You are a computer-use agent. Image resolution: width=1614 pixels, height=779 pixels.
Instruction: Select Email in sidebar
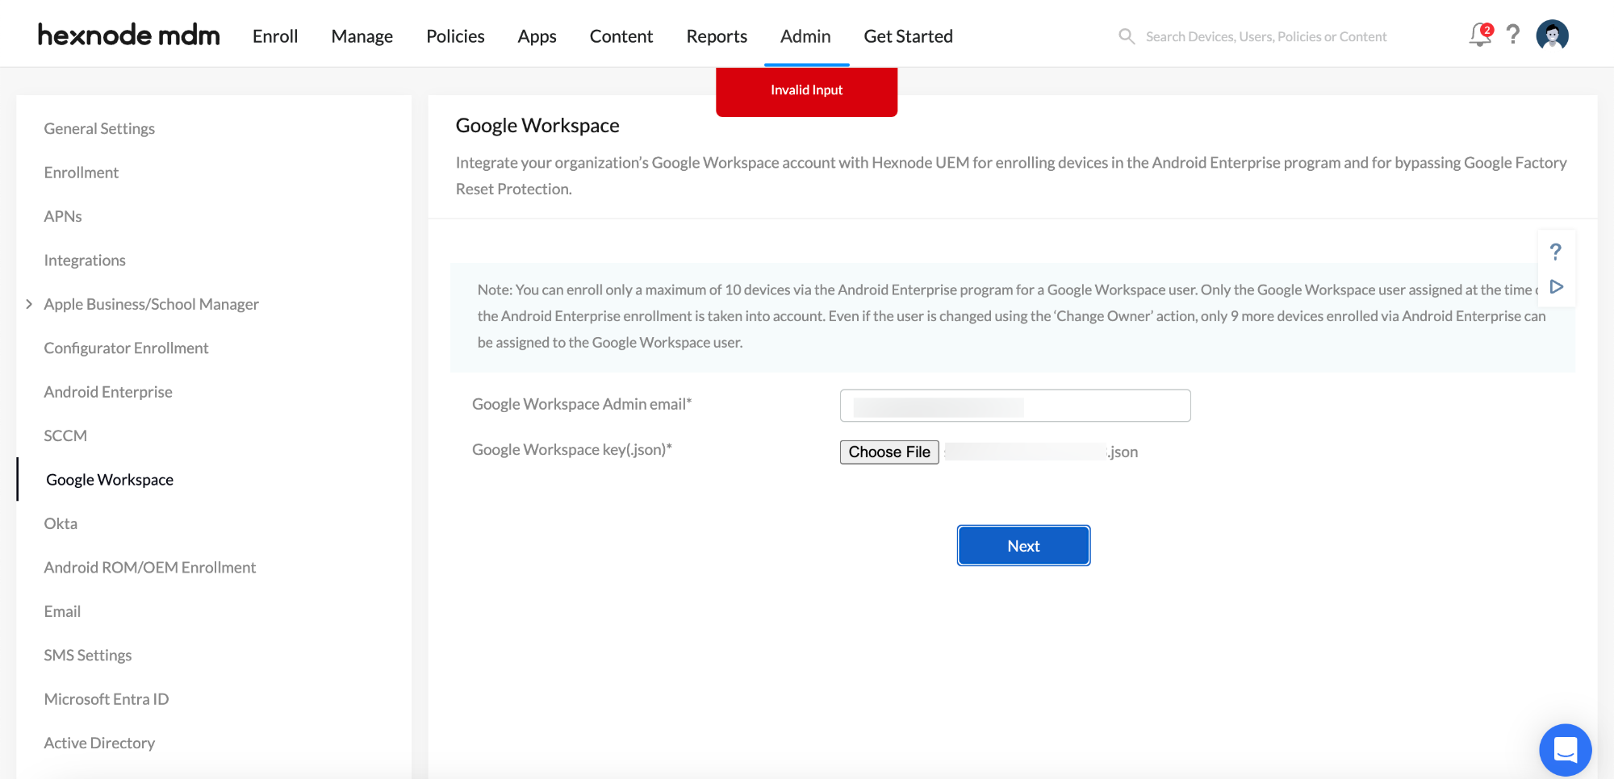tap(62, 611)
